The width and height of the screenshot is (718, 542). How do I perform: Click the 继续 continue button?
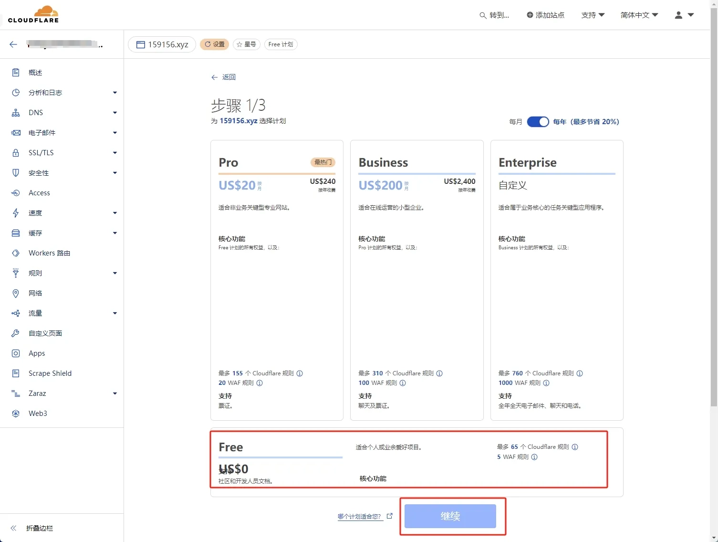[450, 516]
